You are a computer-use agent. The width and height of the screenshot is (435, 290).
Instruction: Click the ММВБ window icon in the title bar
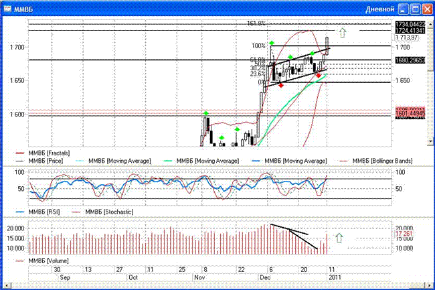(x=7, y=9)
